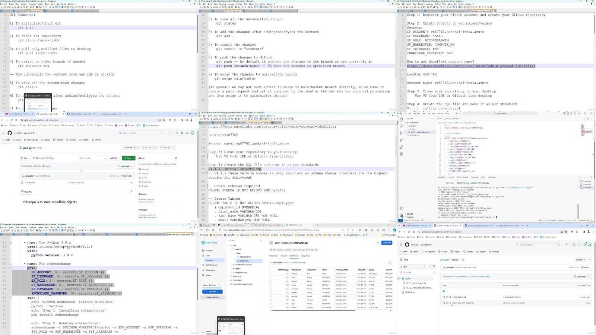Open Extensions view in VS Code activity bar
The width and height of the screenshot is (596, 335).
[401, 147]
